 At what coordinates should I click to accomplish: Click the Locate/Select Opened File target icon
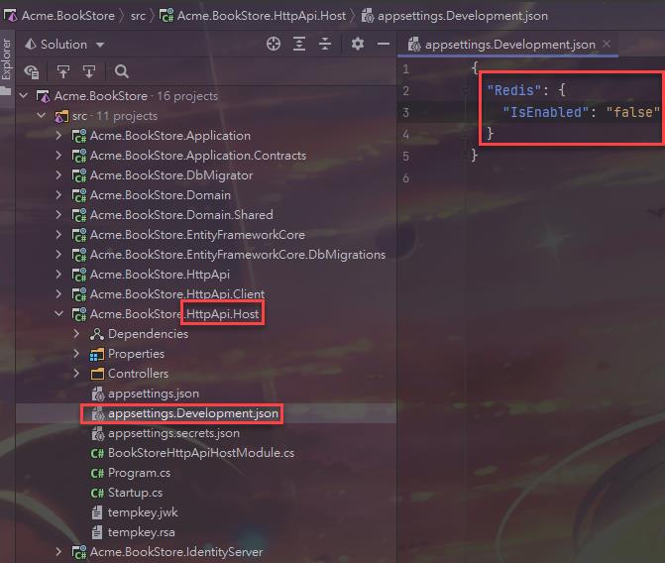click(x=274, y=45)
